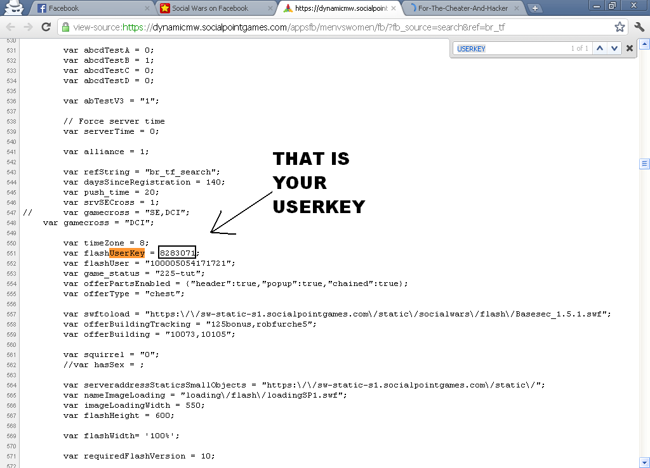The width and height of the screenshot is (650, 468).
Task: Open a new tab
Action: click(534, 8)
